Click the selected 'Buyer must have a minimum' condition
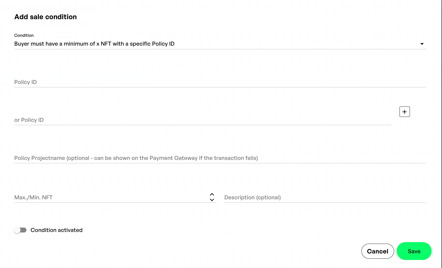Viewport: 442px width, 268px height. pyautogui.click(x=94, y=44)
